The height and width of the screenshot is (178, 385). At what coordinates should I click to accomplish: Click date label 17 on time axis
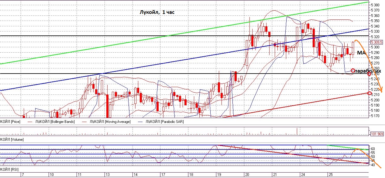coord(163,175)
